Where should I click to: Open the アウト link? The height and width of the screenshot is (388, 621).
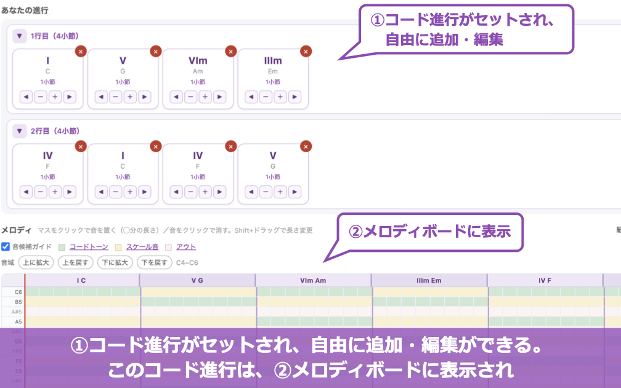[x=186, y=246]
